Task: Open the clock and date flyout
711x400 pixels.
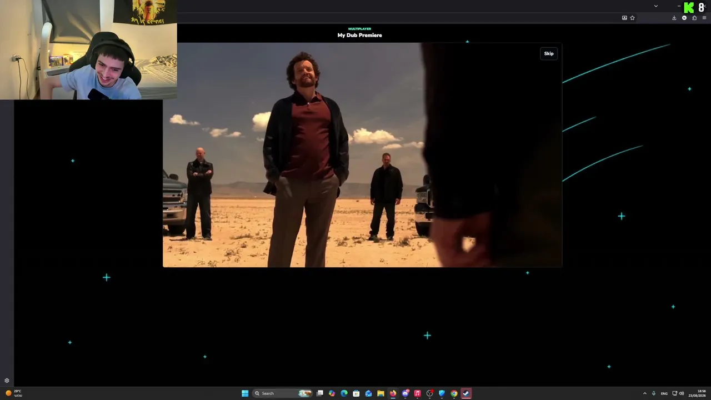Action: tap(698, 393)
